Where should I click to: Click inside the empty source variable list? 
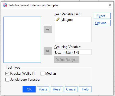[22, 40]
